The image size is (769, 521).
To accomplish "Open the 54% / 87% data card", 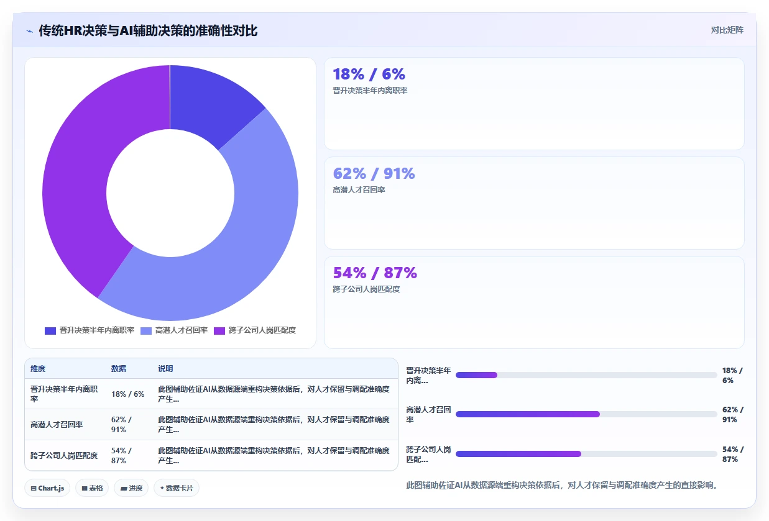I will [534, 302].
